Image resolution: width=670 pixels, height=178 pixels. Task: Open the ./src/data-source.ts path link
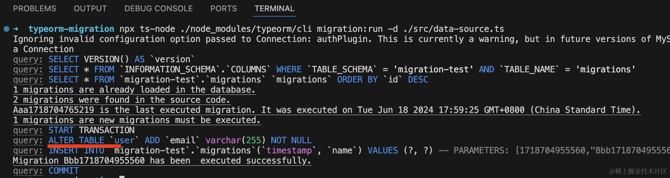pos(453,29)
